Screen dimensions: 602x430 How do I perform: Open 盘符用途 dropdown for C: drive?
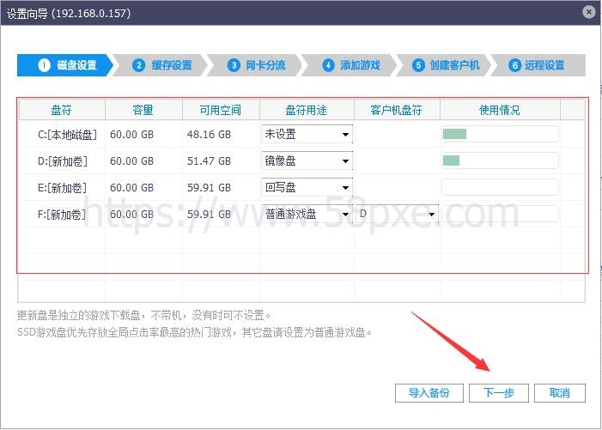[x=307, y=134]
